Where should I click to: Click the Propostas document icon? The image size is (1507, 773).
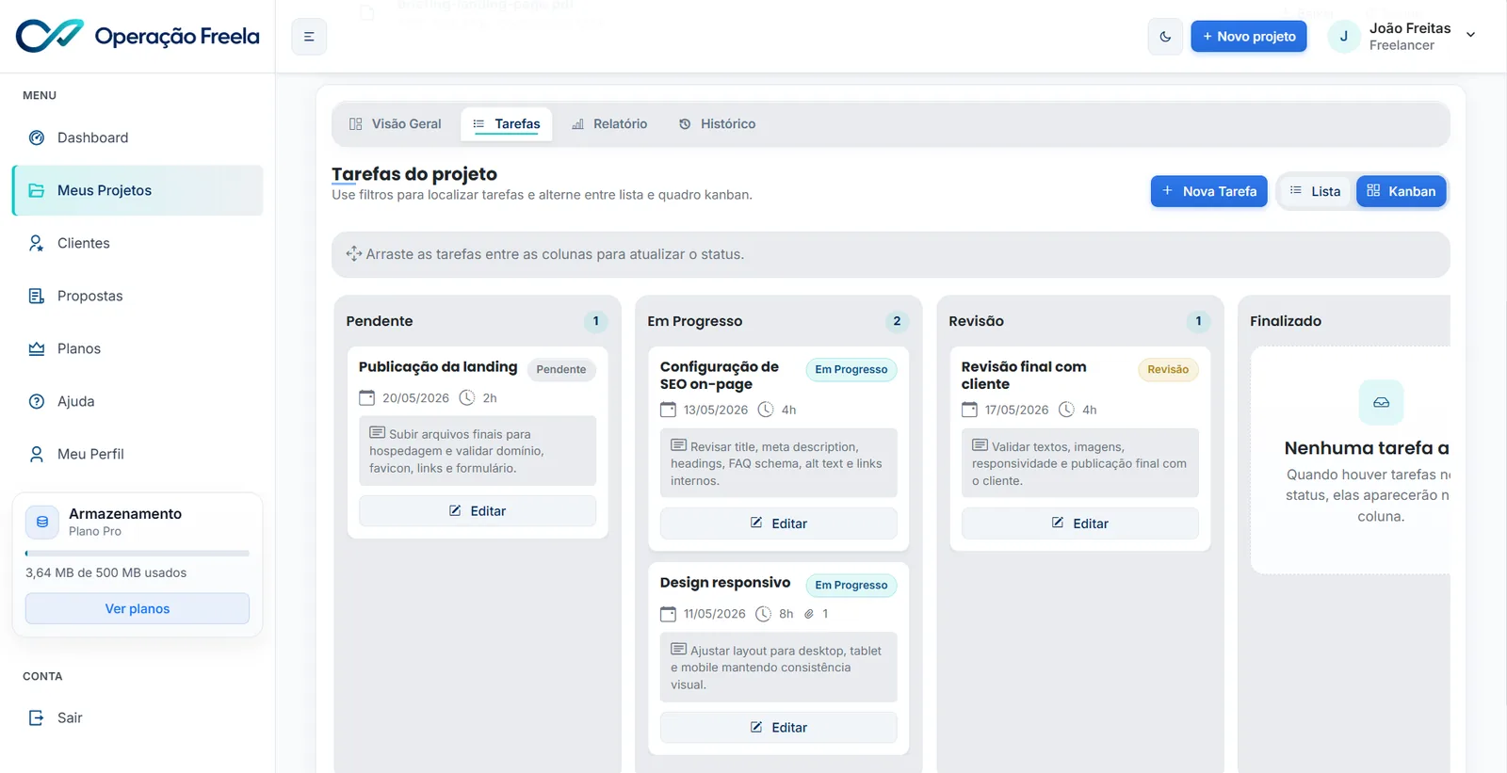point(37,296)
